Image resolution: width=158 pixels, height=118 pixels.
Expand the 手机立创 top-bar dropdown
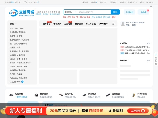(x=28, y=2)
